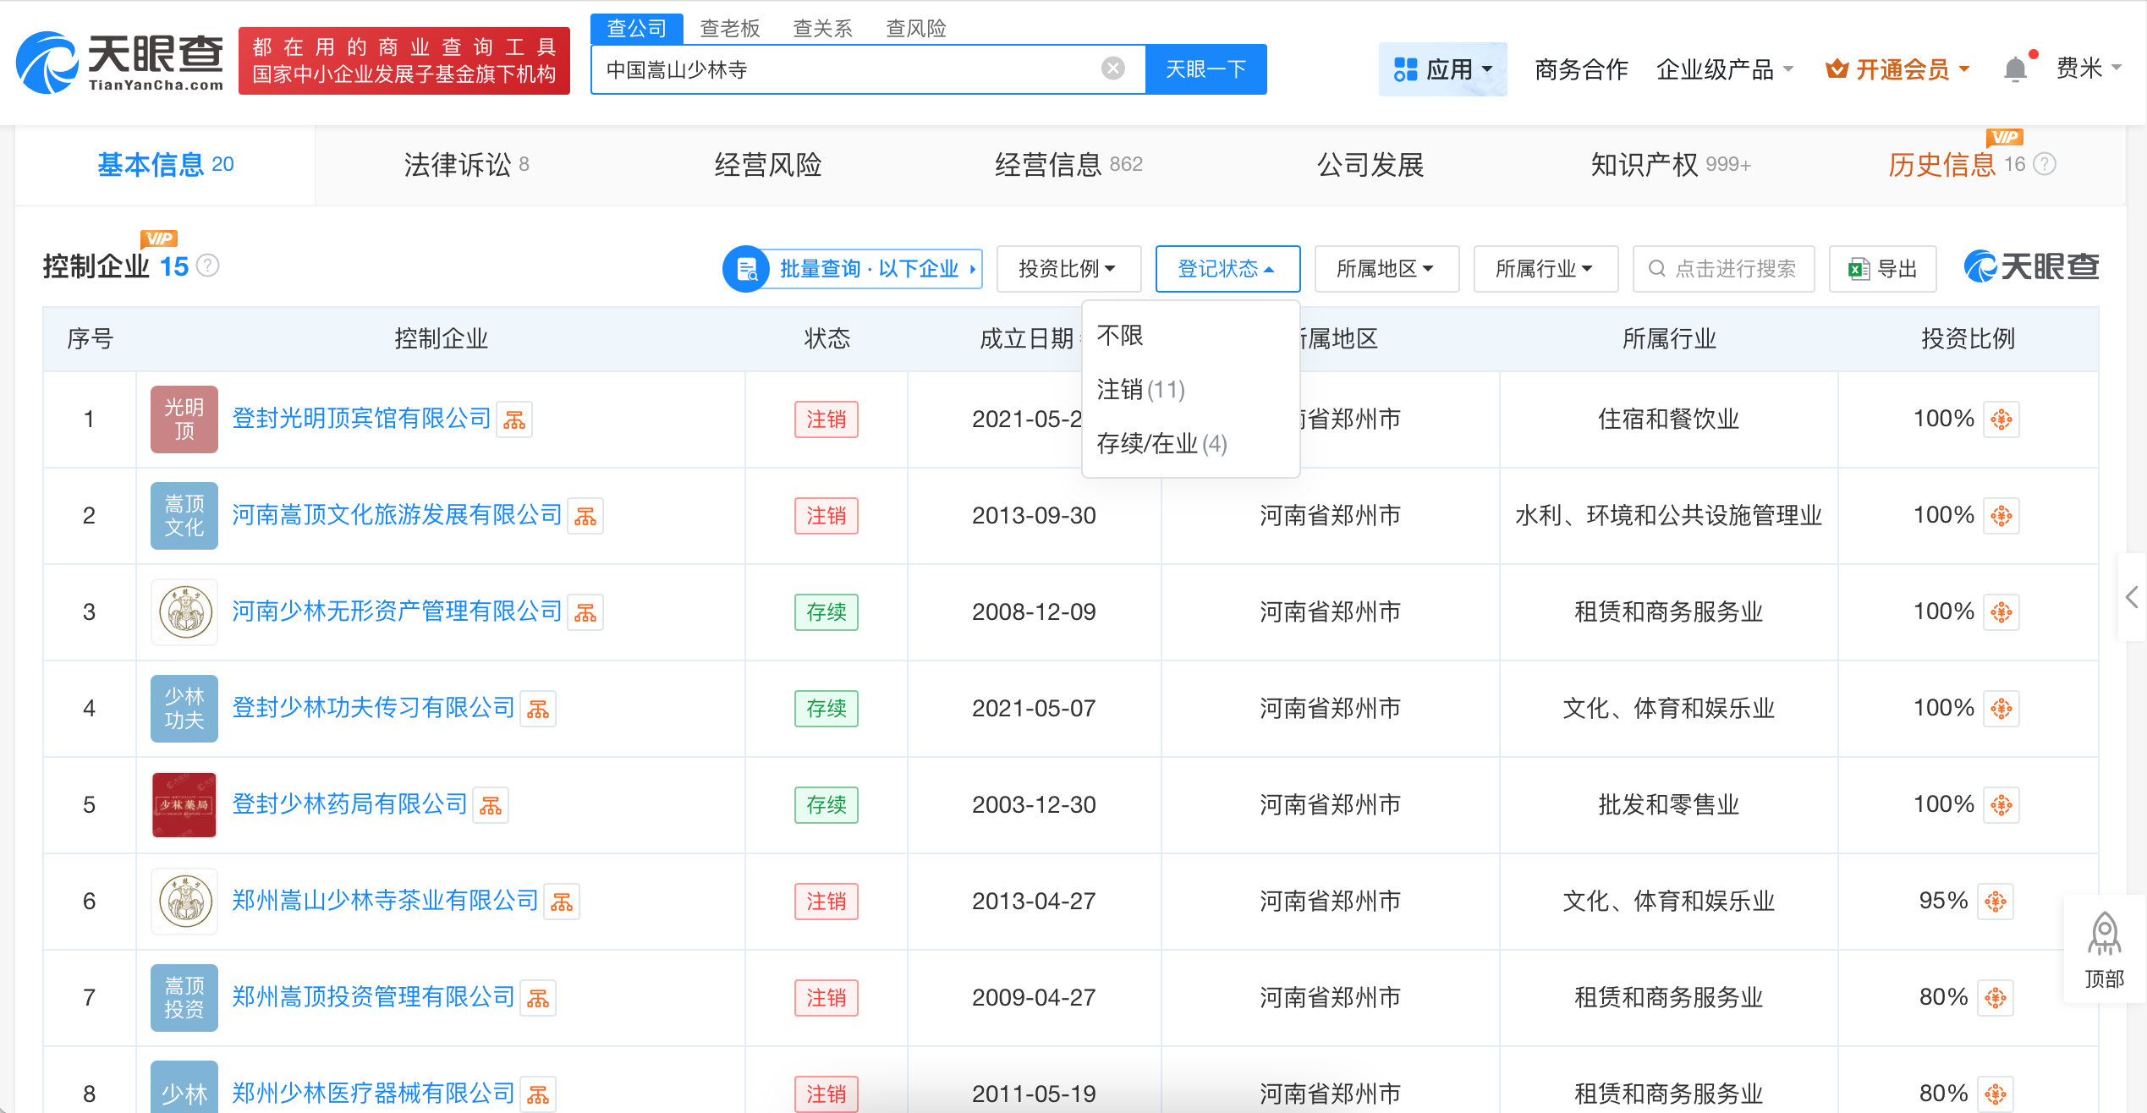This screenshot has width=2147, height=1113.
Task: Open equity structure icon for 郑州嵩山少林寺茶业有限公司
Action: point(562,902)
